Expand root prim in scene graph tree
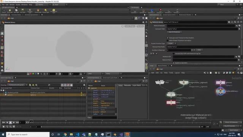 coord(2,90)
